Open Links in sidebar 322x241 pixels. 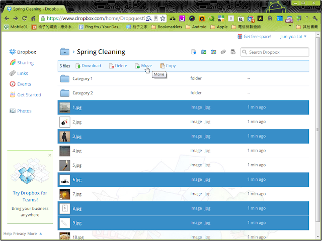click(x=23, y=73)
